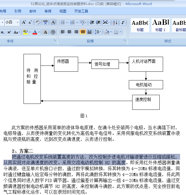Apply distributed alignment

tap(89, 32)
